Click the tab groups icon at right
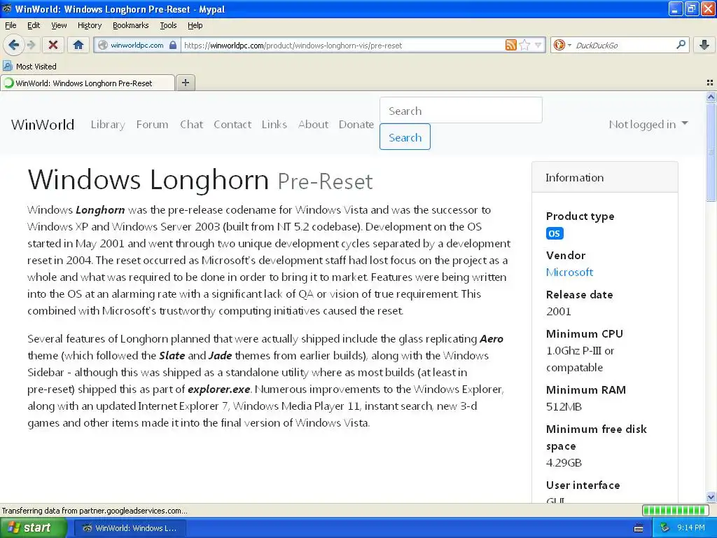This screenshot has height=538, width=717. coord(710,83)
